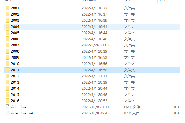Pick the folder named 2009
The image size is (185, 123).
point(15,58)
